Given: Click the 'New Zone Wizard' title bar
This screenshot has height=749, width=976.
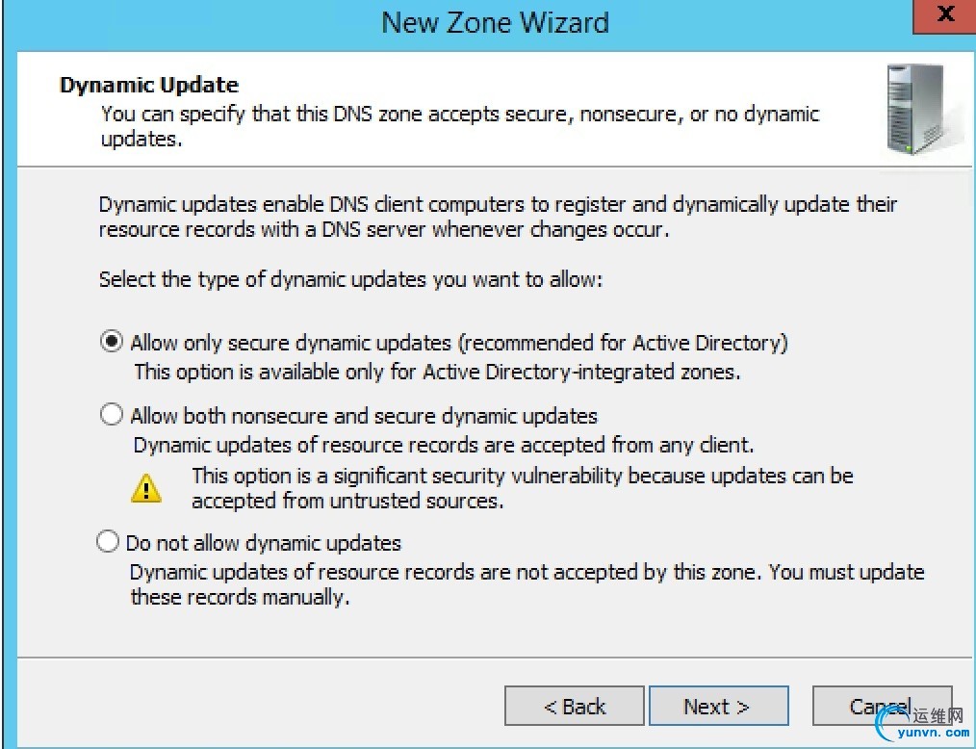Looking at the screenshot, I should tap(495, 22).
